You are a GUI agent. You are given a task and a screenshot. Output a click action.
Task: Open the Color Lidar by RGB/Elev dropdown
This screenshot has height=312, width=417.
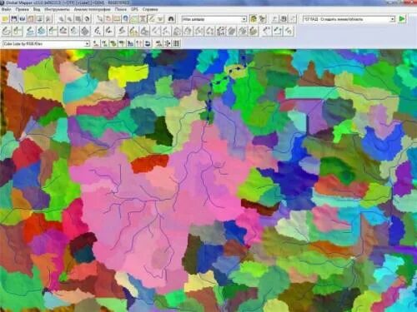tap(46, 43)
